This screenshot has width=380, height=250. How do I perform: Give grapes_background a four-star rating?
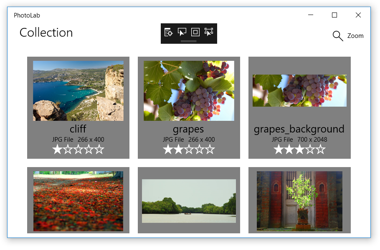(310, 149)
